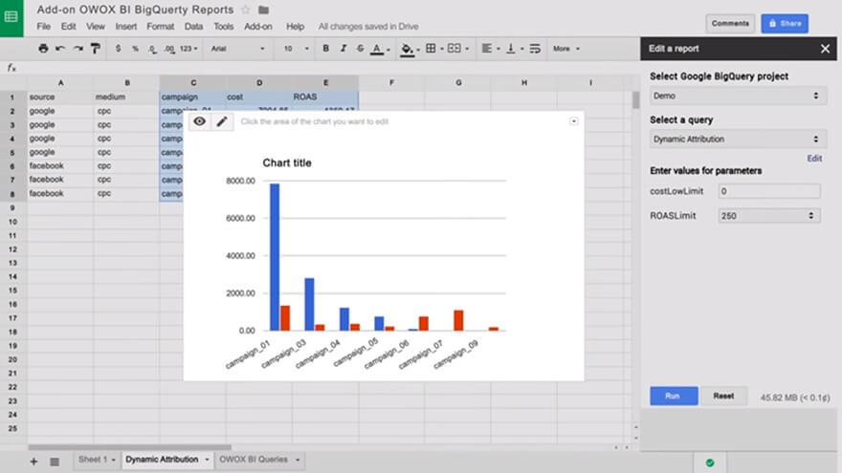Viewport: 842px width, 473px height.
Task: Format as percent
Action: click(135, 49)
